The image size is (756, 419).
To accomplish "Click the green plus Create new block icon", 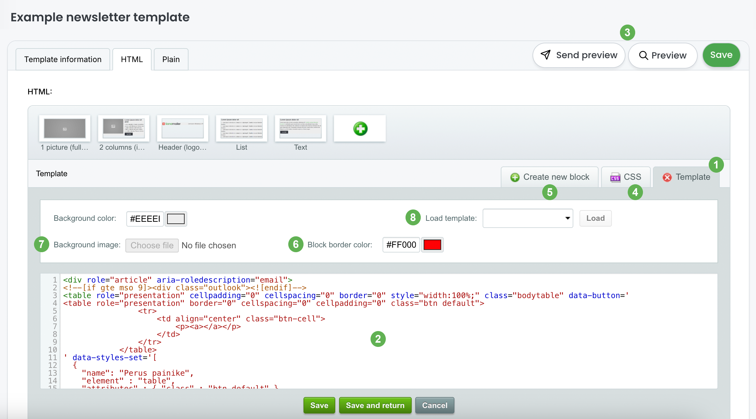I will [x=515, y=177].
